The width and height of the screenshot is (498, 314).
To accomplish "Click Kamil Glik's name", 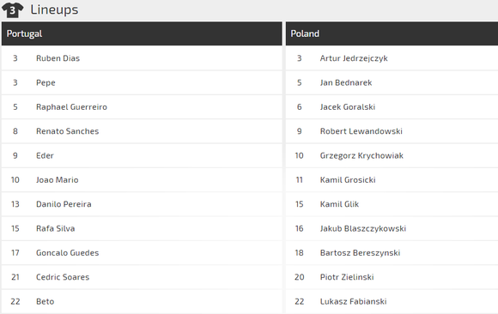I will (x=339, y=204).
